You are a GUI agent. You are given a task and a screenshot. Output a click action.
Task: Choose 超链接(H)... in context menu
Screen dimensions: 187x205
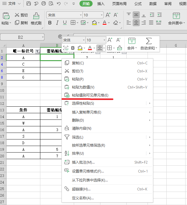click(x=107, y=189)
